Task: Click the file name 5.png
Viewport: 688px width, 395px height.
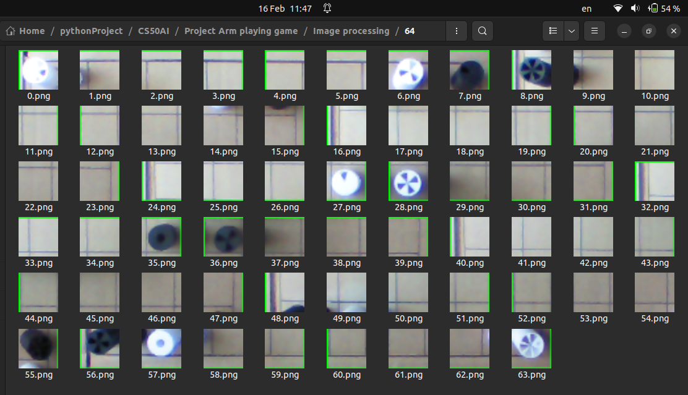Action: click(346, 96)
